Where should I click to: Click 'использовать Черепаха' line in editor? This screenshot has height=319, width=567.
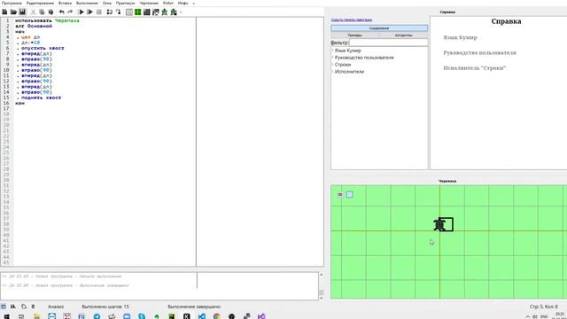(47, 20)
